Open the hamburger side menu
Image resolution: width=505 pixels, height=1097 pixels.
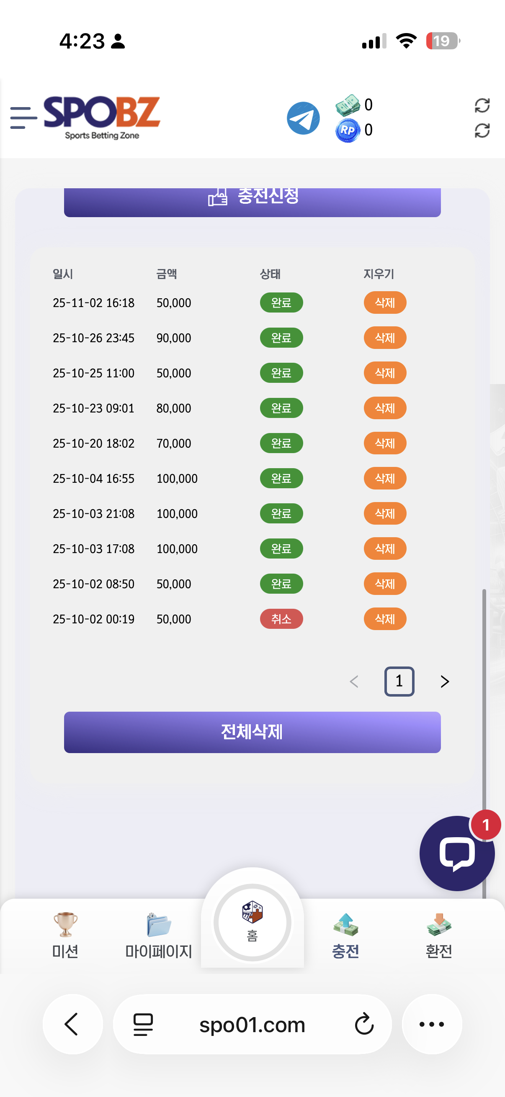click(x=23, y=118)
